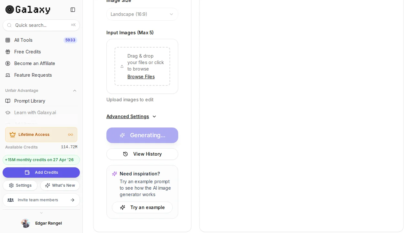Click the Browse Files link
Viewport: 414px width, 233px height.
coord(141,77)
